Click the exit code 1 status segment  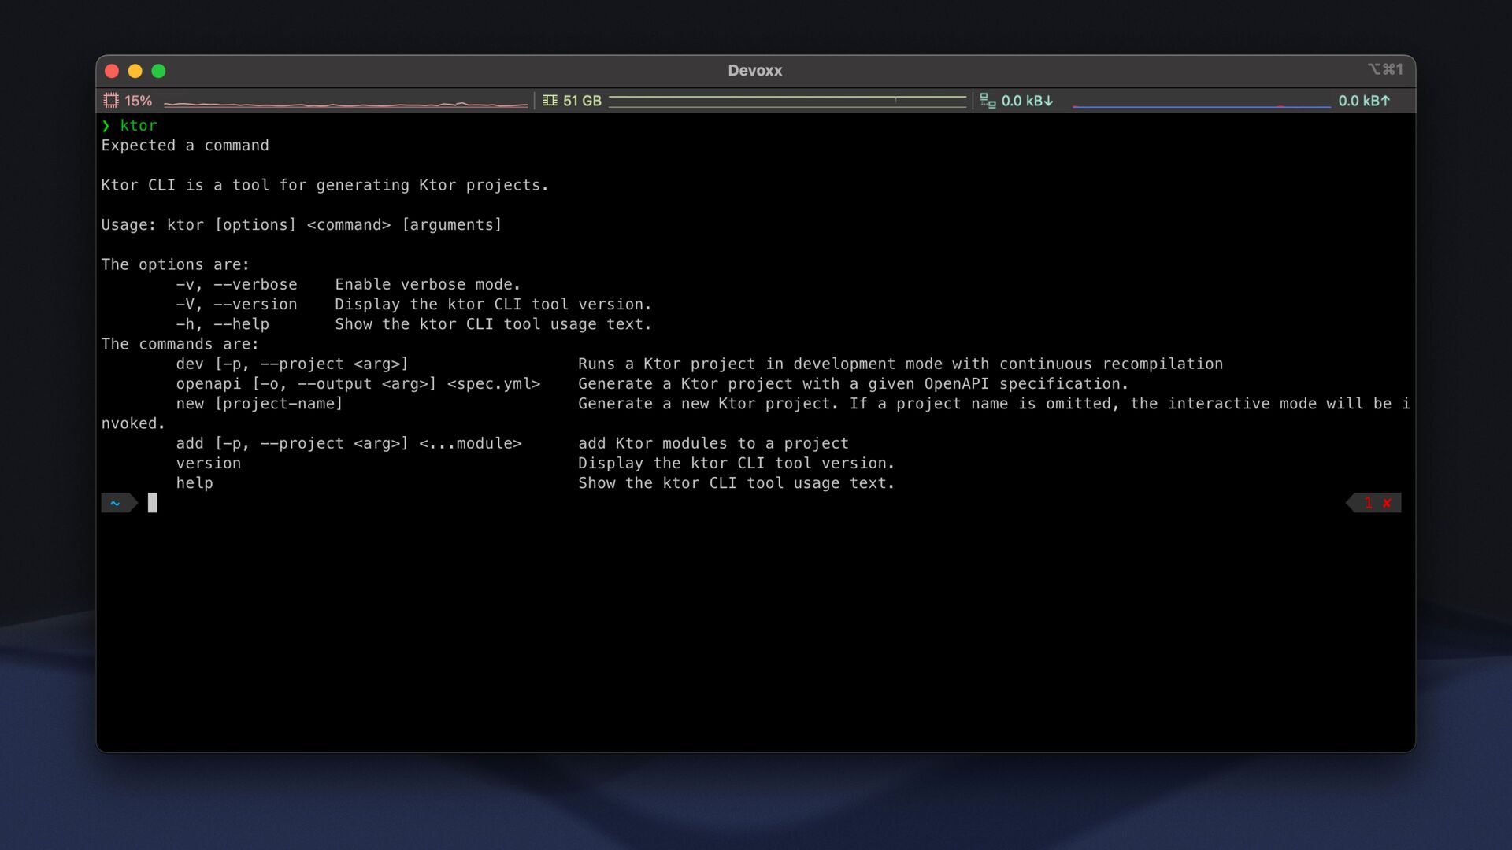tap(1369, 503)
